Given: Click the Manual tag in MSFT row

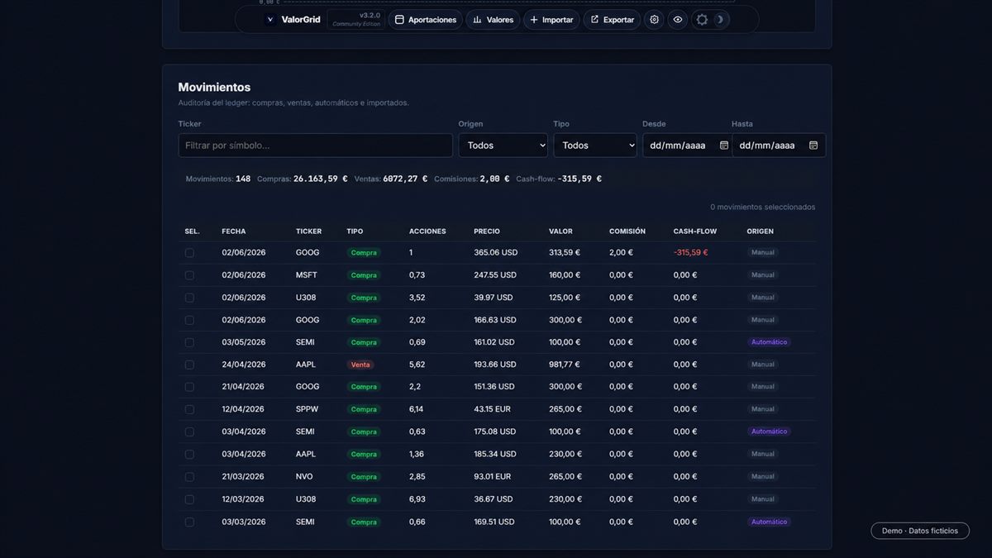Looking at the screenshot, I should tap(763, 275).
